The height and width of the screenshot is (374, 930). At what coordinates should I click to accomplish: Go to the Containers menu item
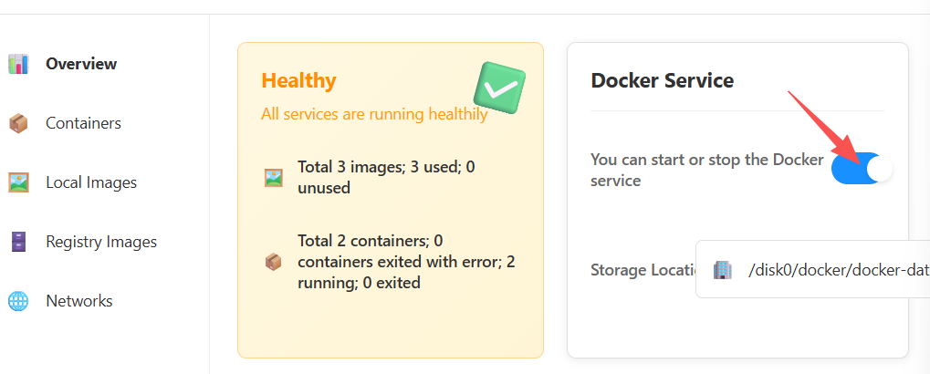(x=83, y=123)
